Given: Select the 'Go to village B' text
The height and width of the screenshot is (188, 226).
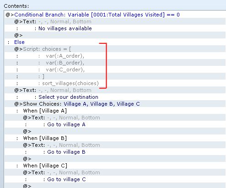Looking at the screenshot, I should [x=66, y=152].
